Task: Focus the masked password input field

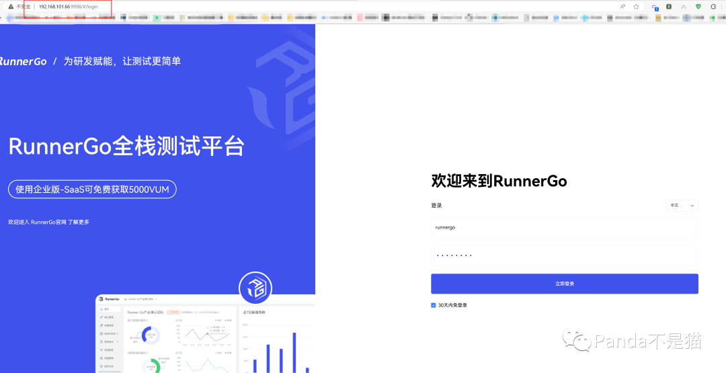Action: 565,255
